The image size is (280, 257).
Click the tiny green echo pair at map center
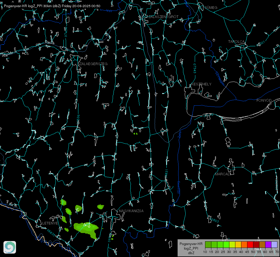point(136,133)
